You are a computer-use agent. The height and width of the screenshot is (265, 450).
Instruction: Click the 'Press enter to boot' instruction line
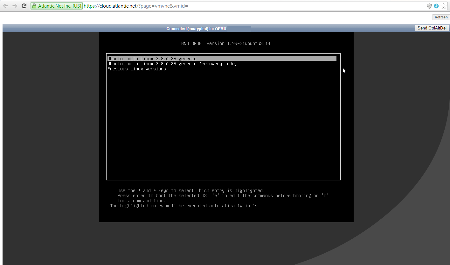(223, 196)
